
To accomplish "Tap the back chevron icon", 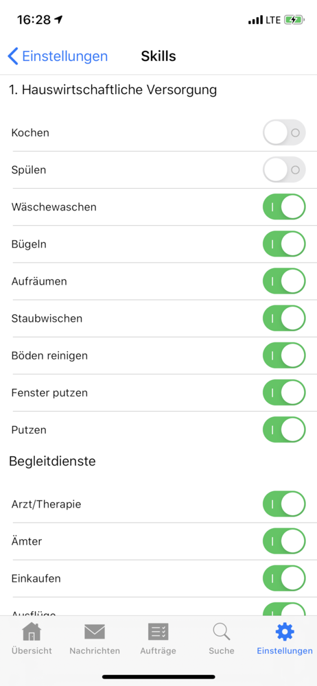I will pos(13,56).
